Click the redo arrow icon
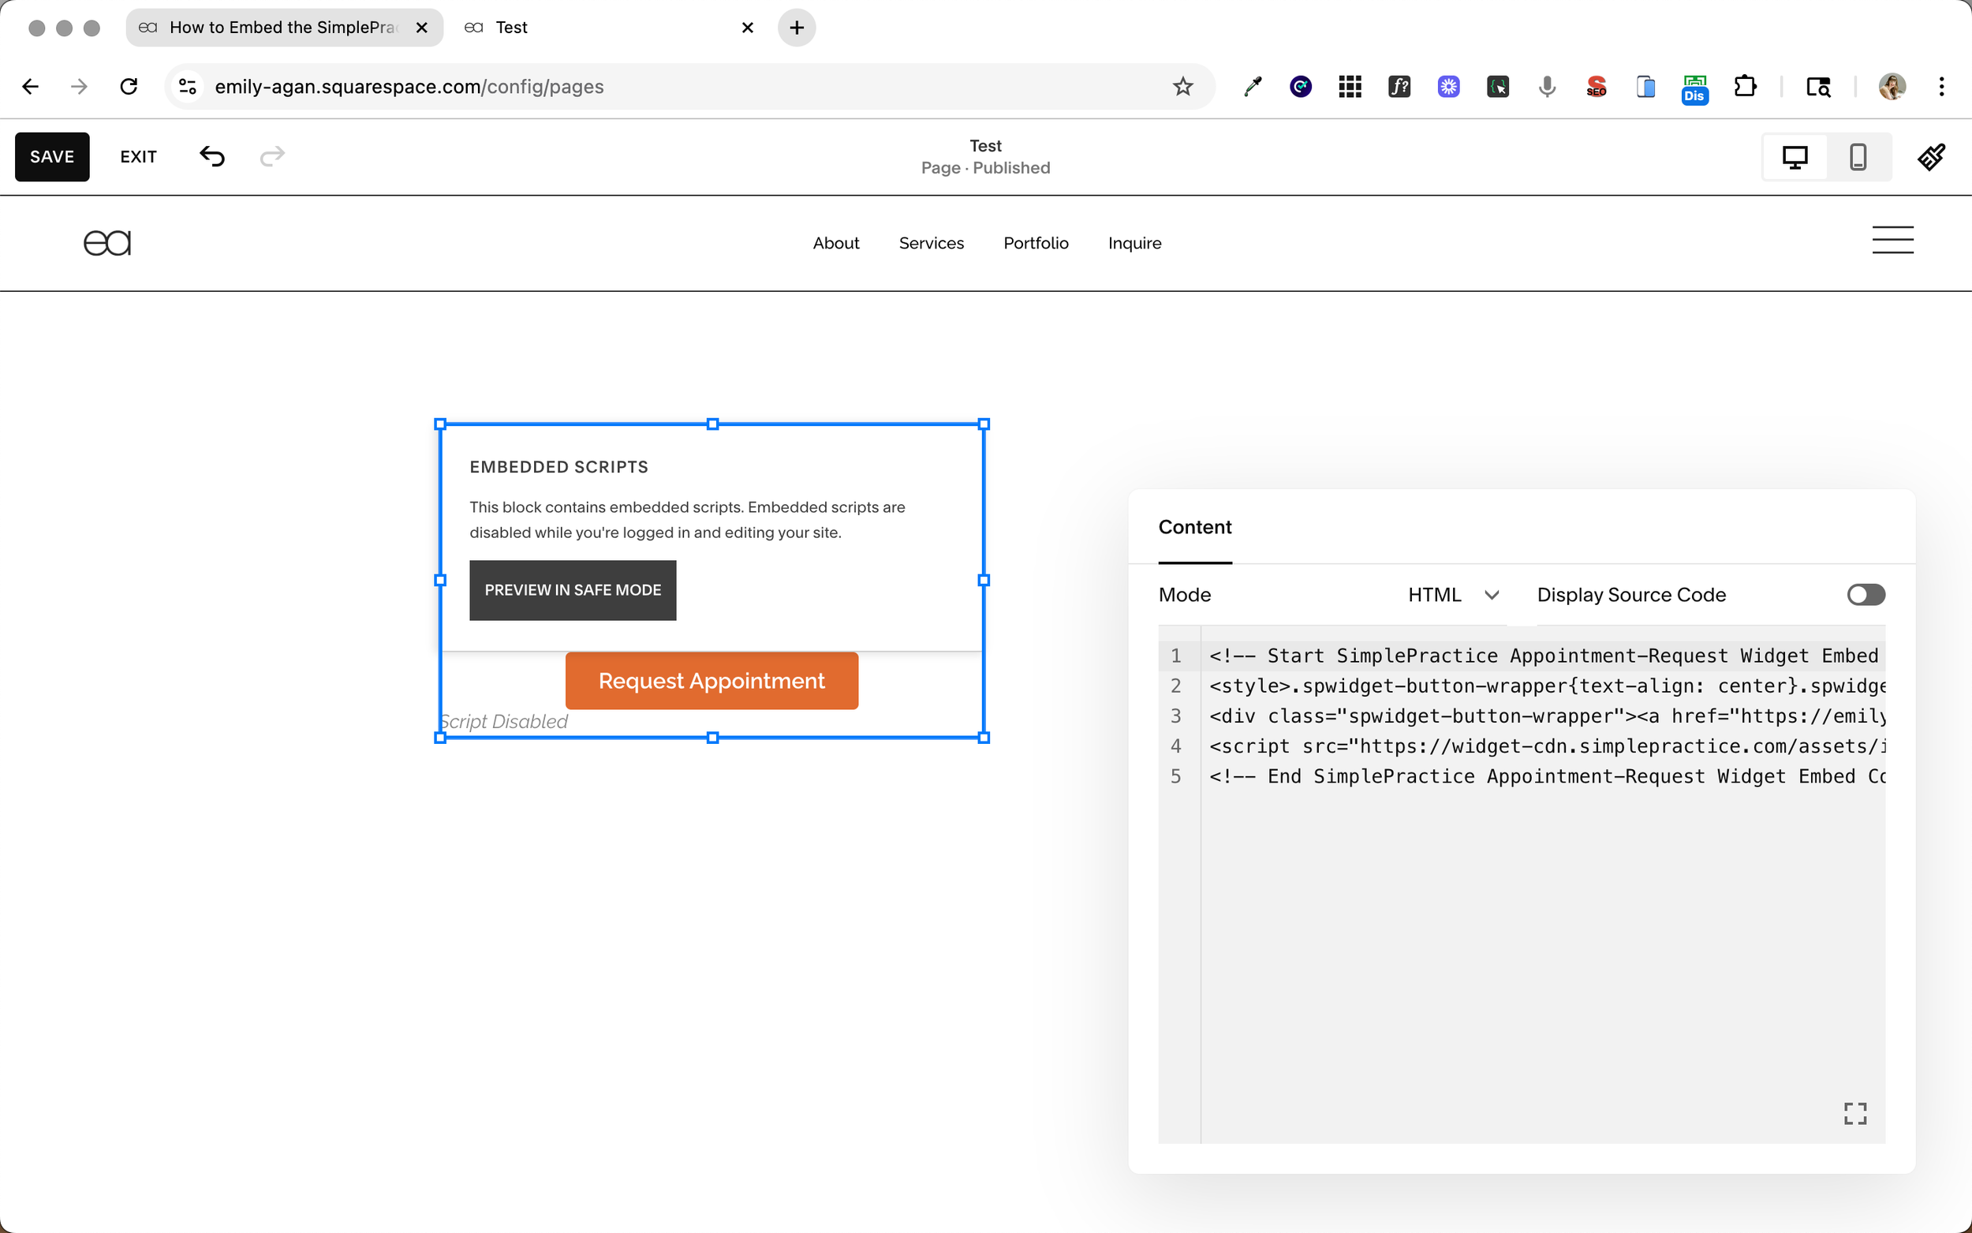Screen dimensions: 1972x1233 pyautogui.click(x=272, y=155)
